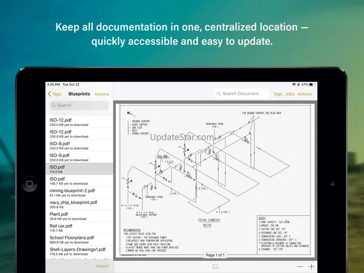Open the Jobs menu
Screen dimensions: 364x273
click(290, 94)
